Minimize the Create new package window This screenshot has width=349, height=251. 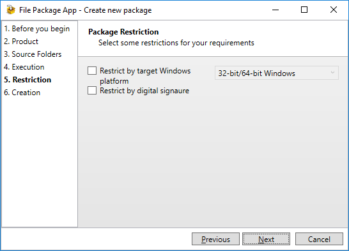(x=275, y=10)
